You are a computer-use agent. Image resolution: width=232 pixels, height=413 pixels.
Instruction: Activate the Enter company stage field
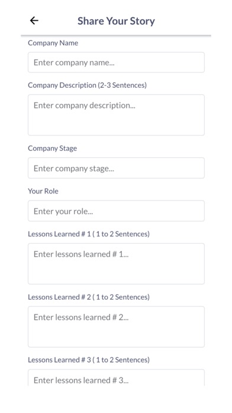click(x=116, y=168)
